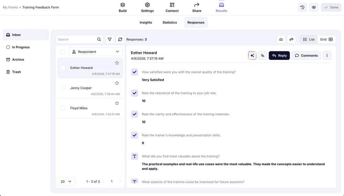Click into the Search field

[x=76, y=39]
